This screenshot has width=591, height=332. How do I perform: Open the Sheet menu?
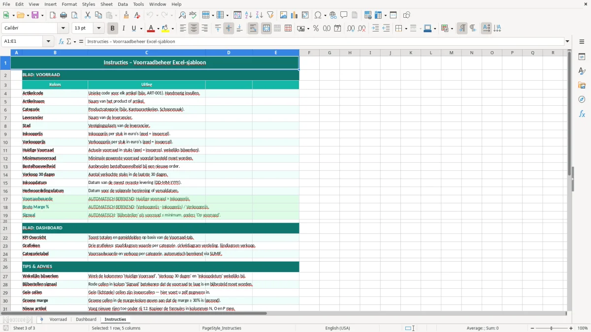[106, 4]
